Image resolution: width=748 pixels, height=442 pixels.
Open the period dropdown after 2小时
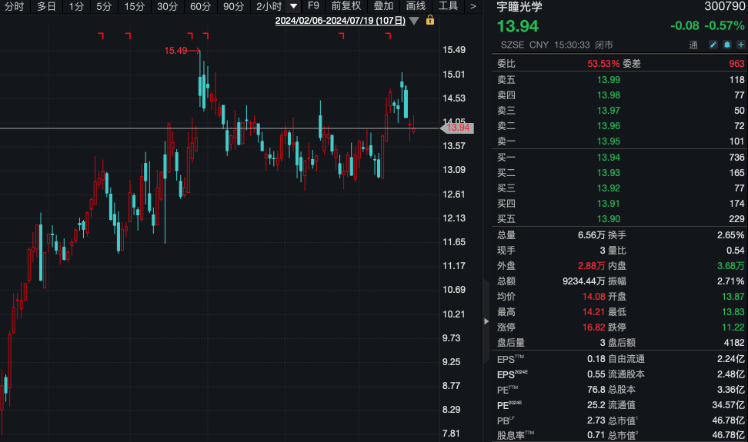pos(294,6)
